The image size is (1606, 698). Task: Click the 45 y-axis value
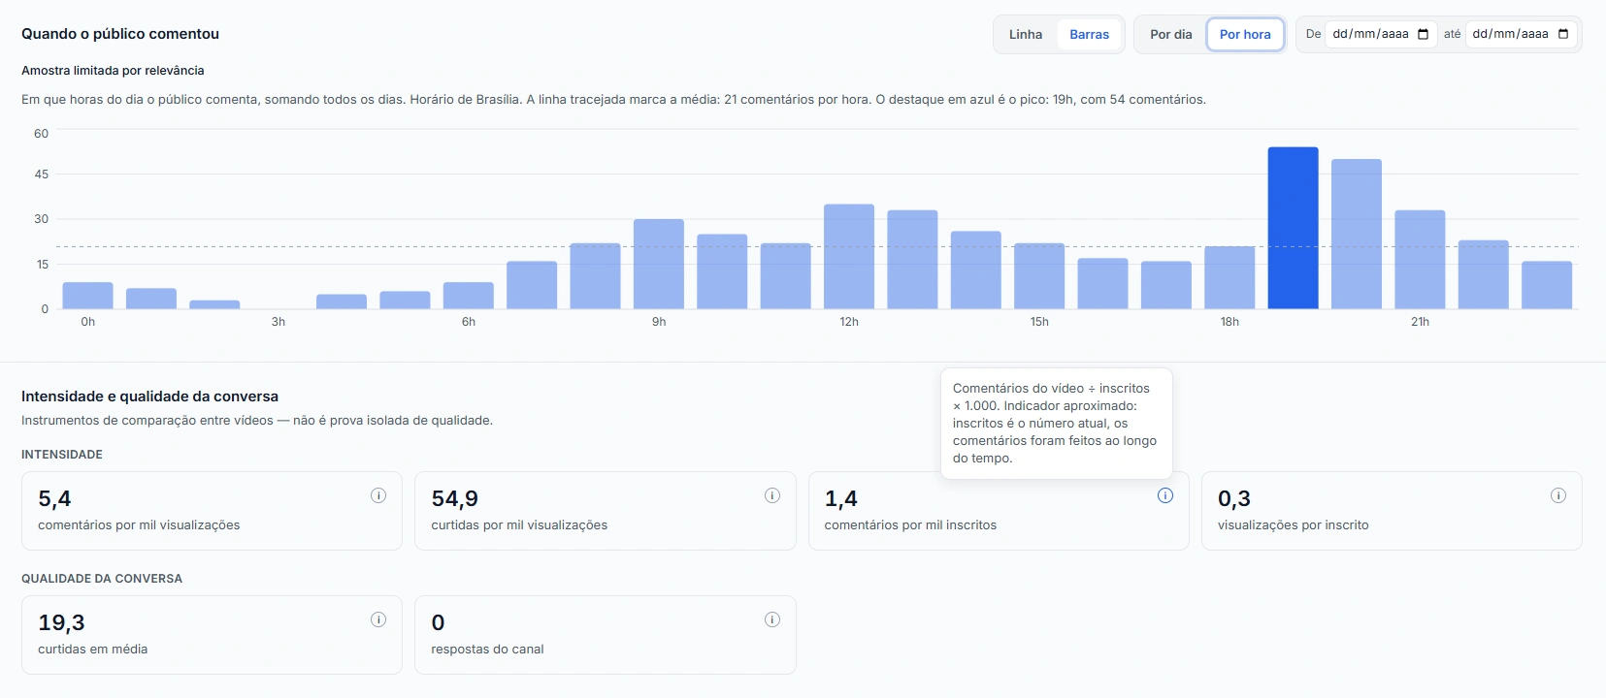coord(41,174)
